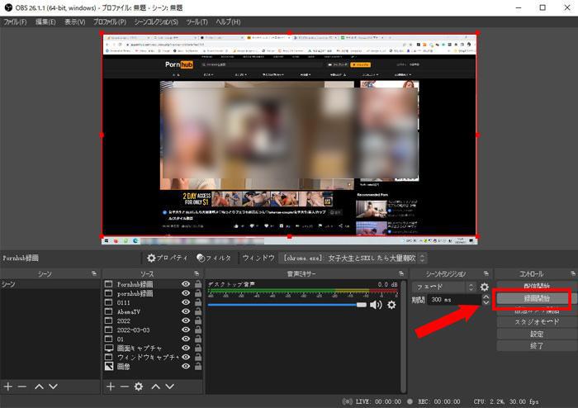This screenshot has height=408, width=578.
Task: Toggle the lock on the AbemaTV source
Action: [x=198, y=311]
